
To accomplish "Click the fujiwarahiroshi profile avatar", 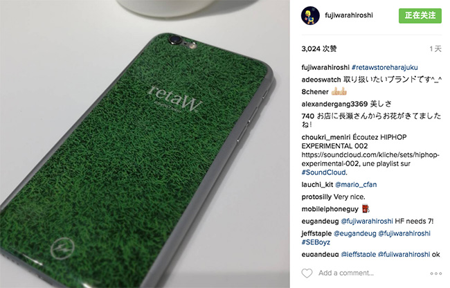I will 310,15.
